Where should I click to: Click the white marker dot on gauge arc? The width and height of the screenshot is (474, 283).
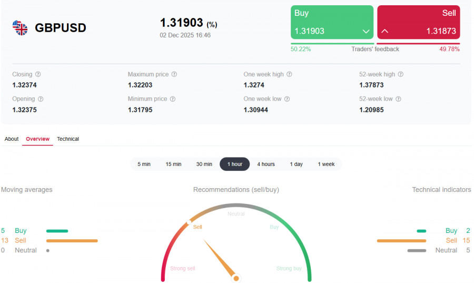coord(189,222)
